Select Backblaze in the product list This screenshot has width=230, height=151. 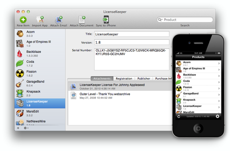pos(40,54)
